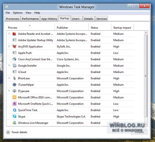Open the Help menu
This screenshot has width=155, height=142.
[x=37, y=13]
